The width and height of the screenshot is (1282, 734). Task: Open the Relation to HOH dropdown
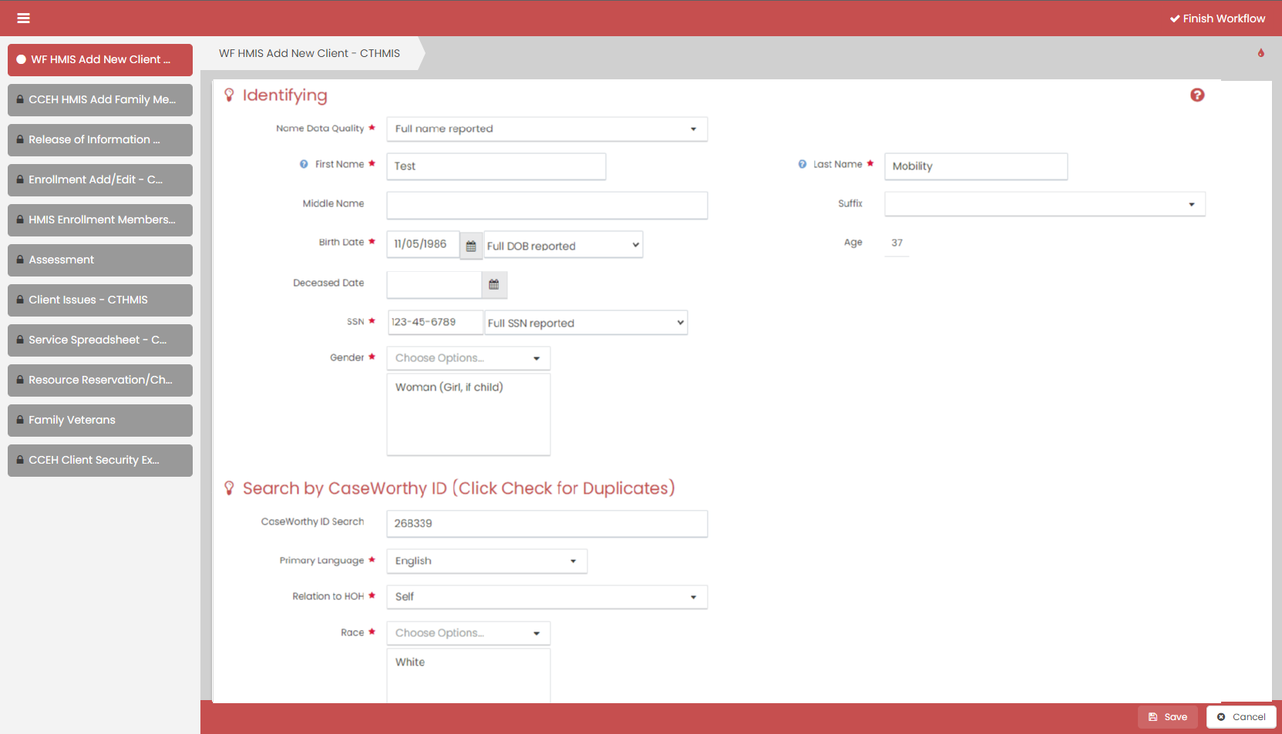547,597
